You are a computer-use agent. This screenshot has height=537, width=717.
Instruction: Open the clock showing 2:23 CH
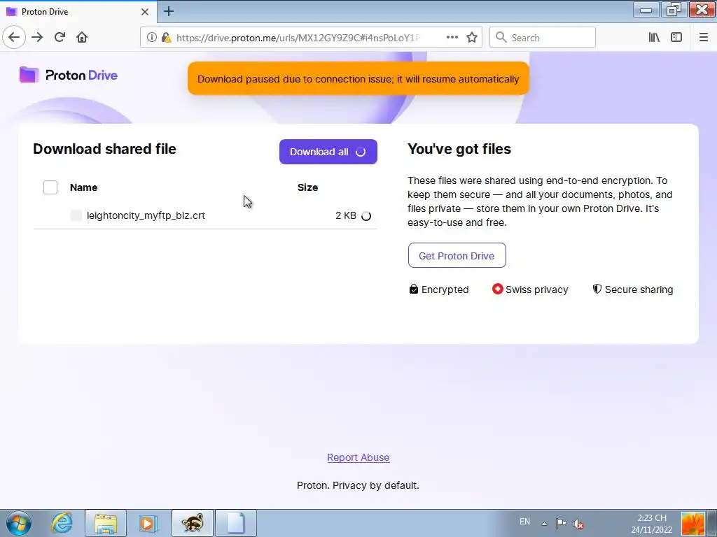pyautogui.click(x=652, y=524)
